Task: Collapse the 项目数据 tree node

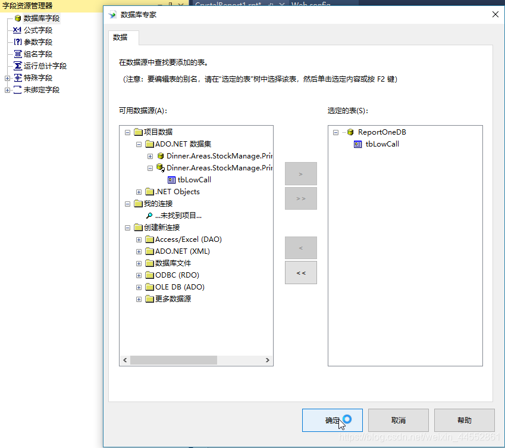Action: pyautogui.click(x=127, y=132)
